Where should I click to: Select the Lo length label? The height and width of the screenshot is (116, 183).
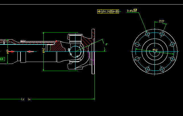click(x=29, y=99)
